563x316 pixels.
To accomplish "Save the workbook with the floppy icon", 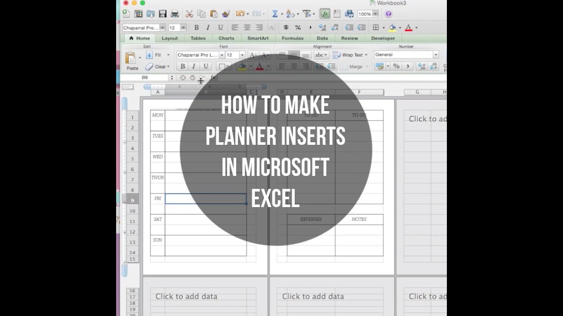I will [x=163, y=14].
